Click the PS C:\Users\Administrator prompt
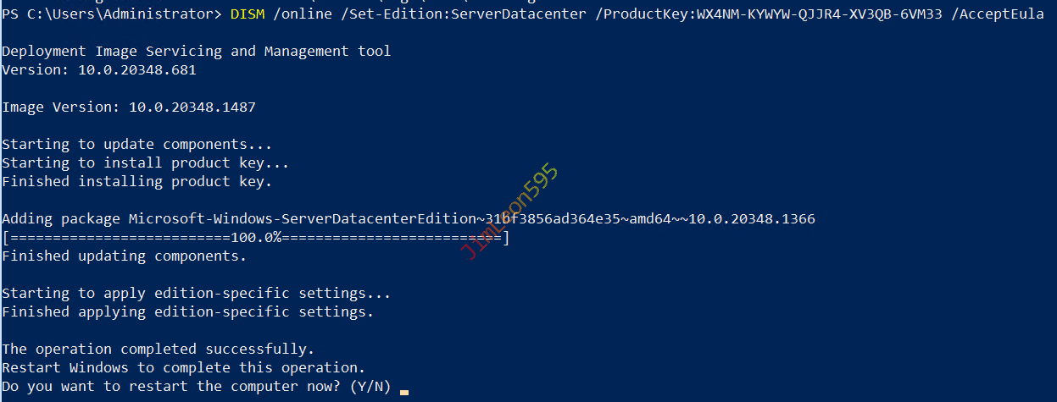 tap(112, 14)
